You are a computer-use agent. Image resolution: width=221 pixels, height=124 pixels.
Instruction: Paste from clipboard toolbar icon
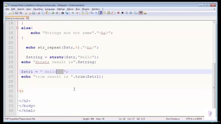pyautogui.click(x=47, y=13)
